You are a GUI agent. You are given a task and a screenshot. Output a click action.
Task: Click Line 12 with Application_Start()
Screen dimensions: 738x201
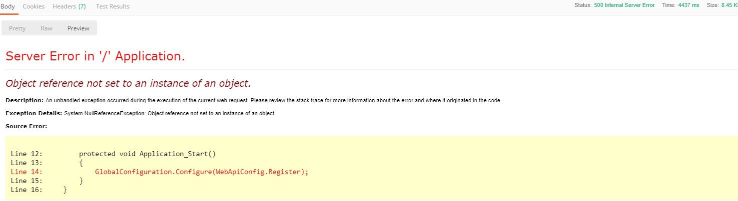[147, 154]
